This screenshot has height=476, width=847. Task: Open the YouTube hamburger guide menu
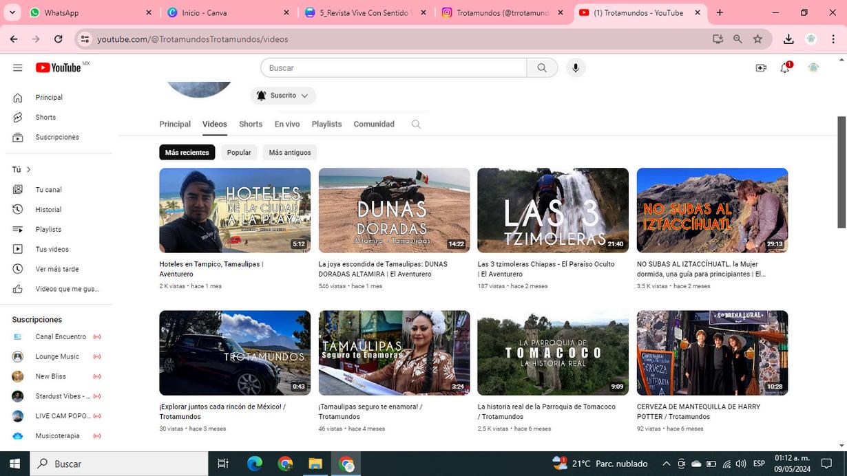click(x=18, y=67)
